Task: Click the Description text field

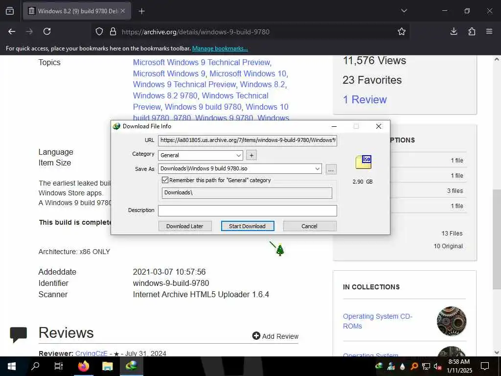Action: point(247,211)
